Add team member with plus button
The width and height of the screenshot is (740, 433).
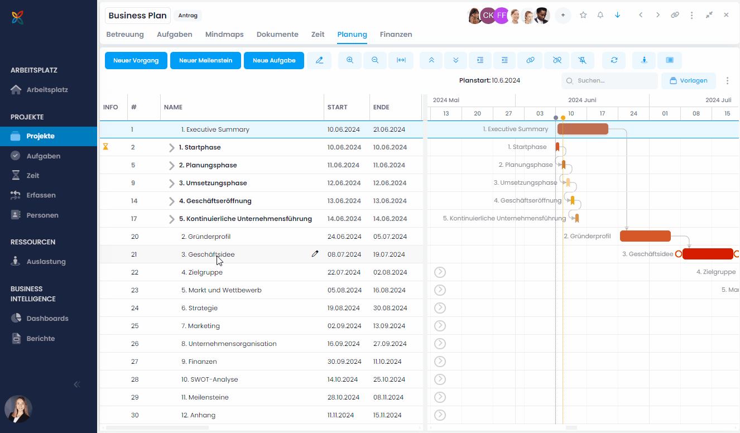[x=563, y=16]
